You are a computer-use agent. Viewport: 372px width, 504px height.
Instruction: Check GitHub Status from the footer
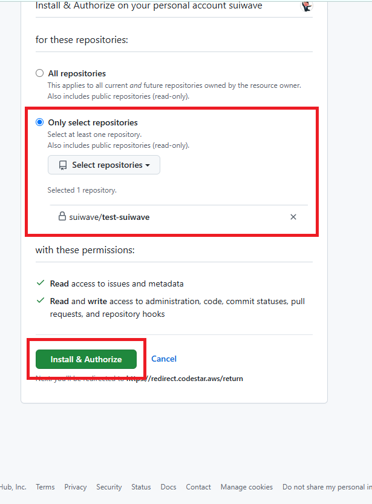pos(141,486)
